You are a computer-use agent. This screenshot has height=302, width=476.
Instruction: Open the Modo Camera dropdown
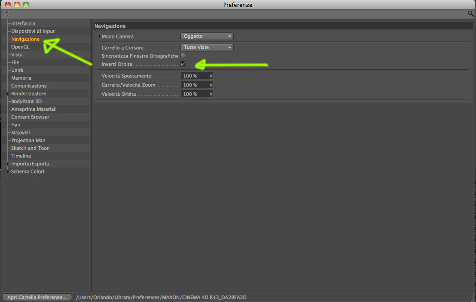[x=207, y=36]
